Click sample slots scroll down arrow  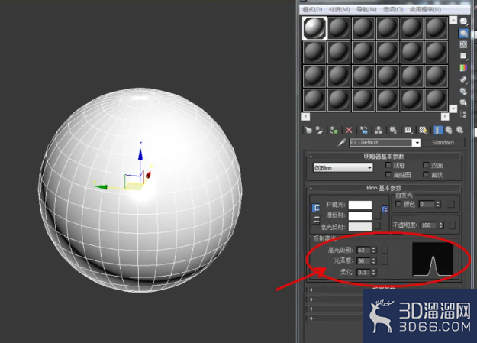pyautogui.click(x=453, y=108)
